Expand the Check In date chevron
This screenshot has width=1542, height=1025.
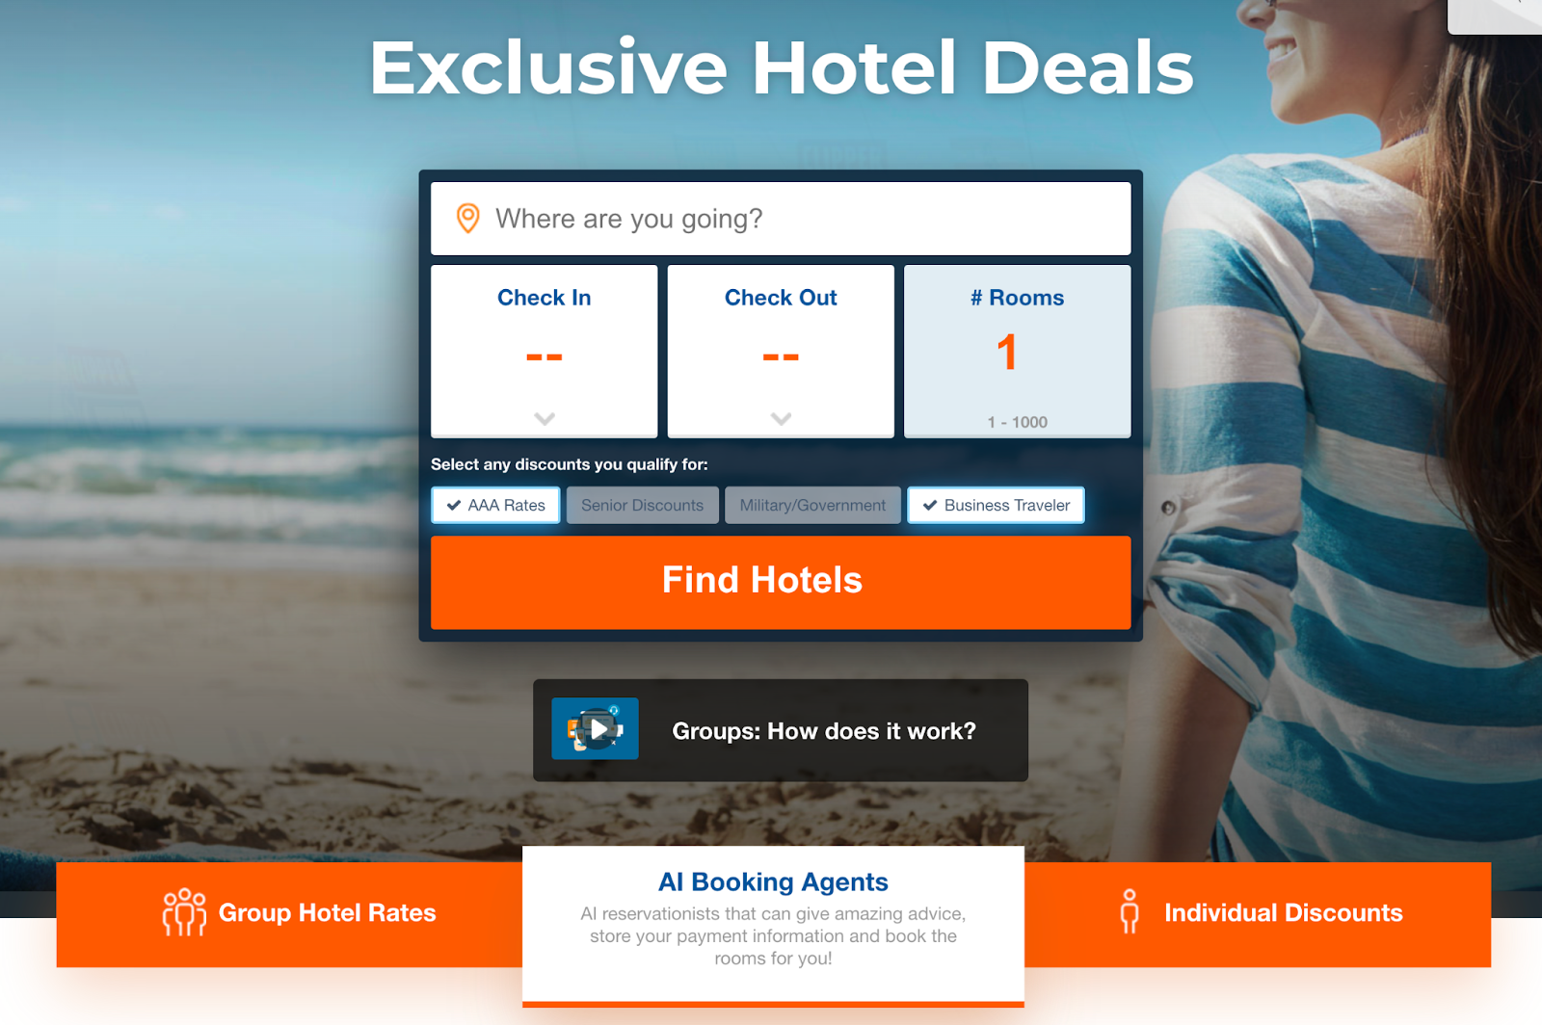(x=545, y=419)
